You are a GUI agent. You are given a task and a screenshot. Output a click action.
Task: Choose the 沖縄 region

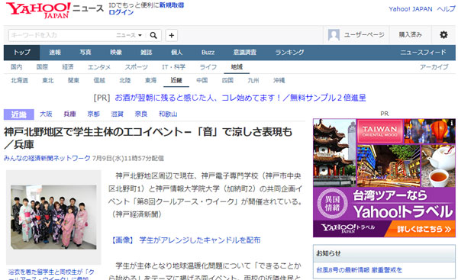[279, 80]
